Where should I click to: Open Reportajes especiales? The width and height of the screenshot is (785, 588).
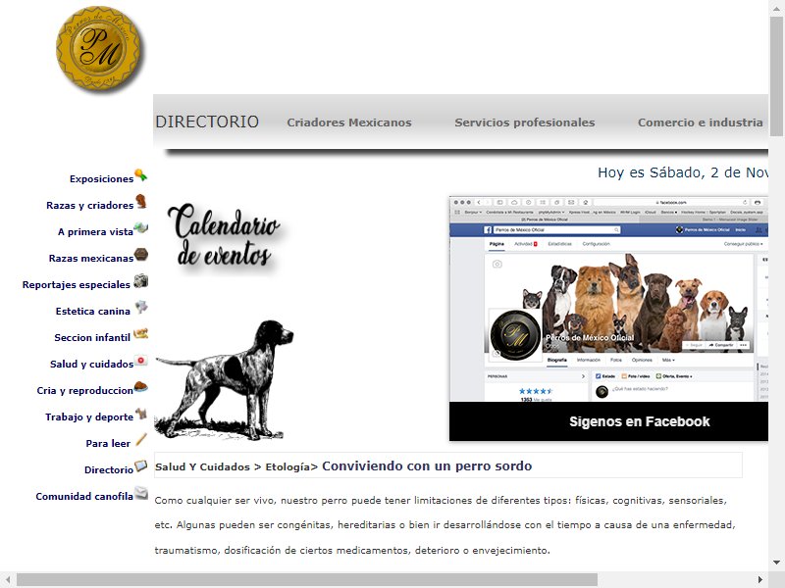pos(77,285)
